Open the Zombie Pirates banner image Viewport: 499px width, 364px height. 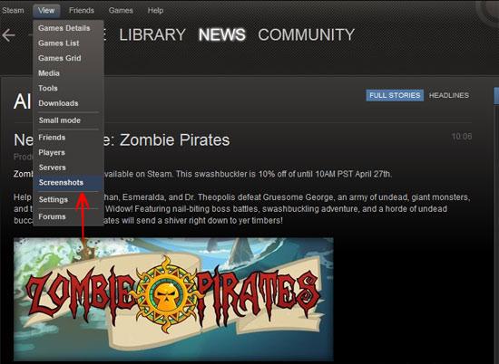point(173,299)
